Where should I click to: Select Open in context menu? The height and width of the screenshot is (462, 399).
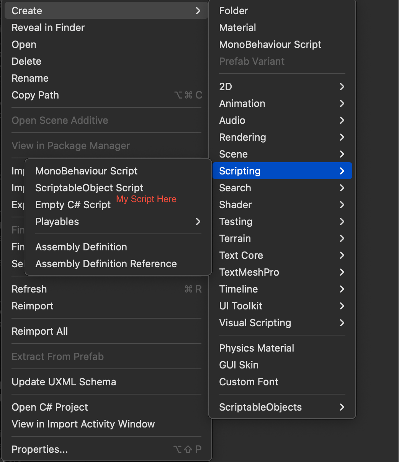pos(106,44)
